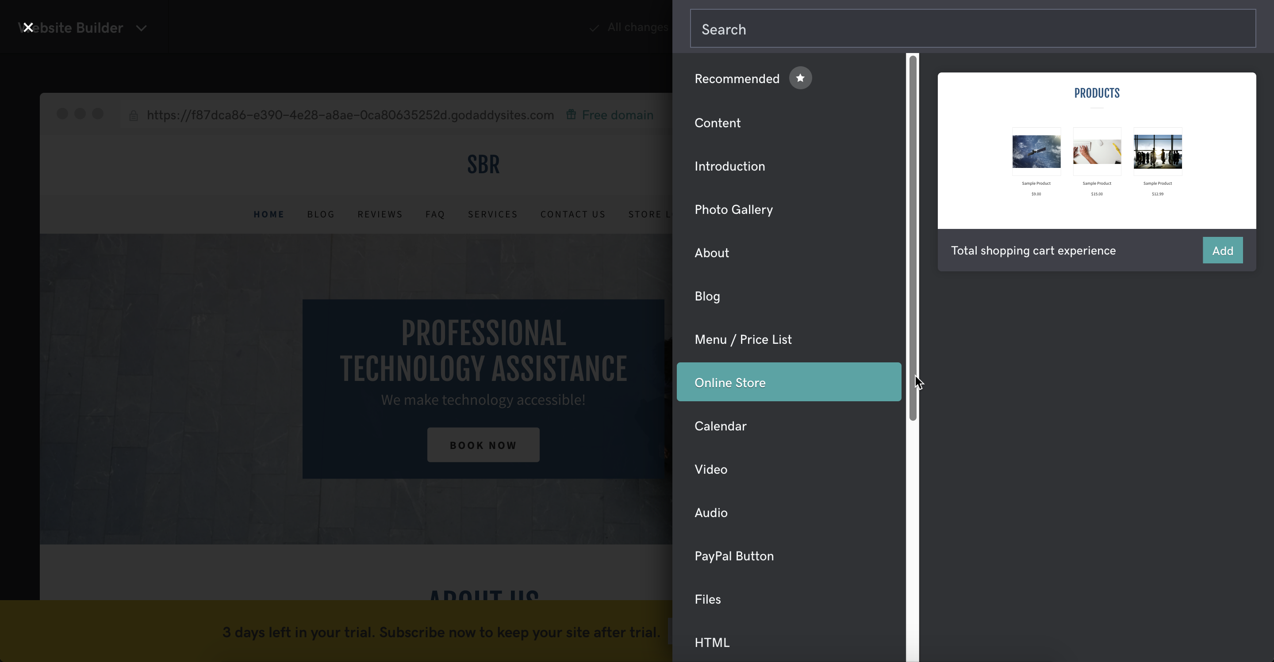Click the PRODUCTS heading in the preview
This screenshot has width=1274, height=662.
click(1097, 93)
